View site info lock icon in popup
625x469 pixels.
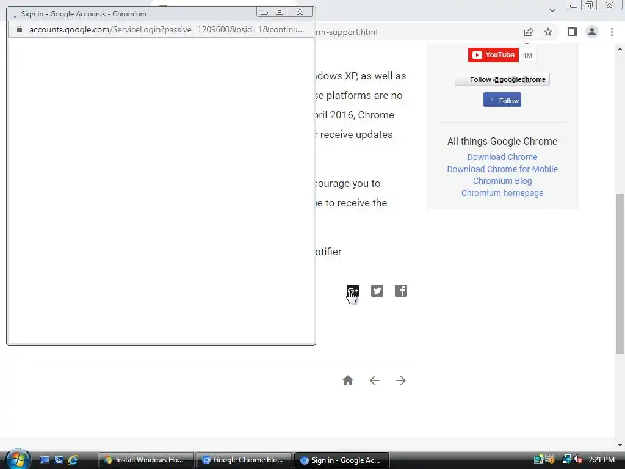tap(19, 29)
